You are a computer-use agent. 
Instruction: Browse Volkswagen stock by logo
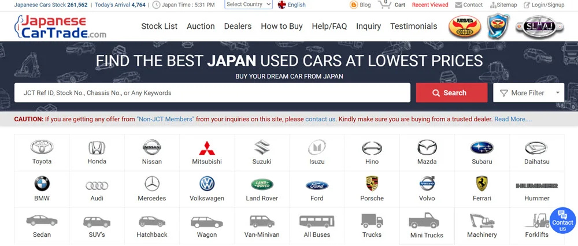pos(207,184)
